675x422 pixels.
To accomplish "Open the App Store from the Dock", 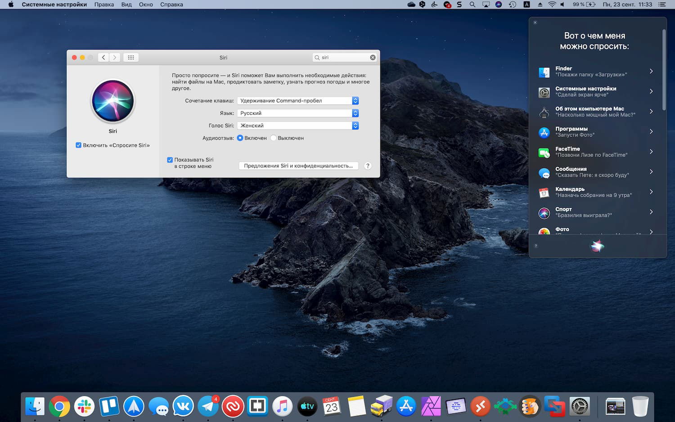I will pos(406,406).
